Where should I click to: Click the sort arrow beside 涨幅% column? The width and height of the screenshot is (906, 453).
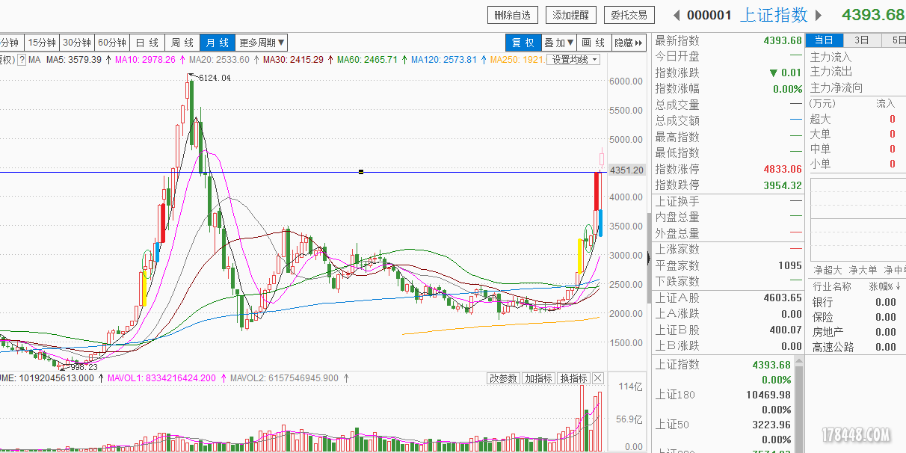[x=899, y=286]
